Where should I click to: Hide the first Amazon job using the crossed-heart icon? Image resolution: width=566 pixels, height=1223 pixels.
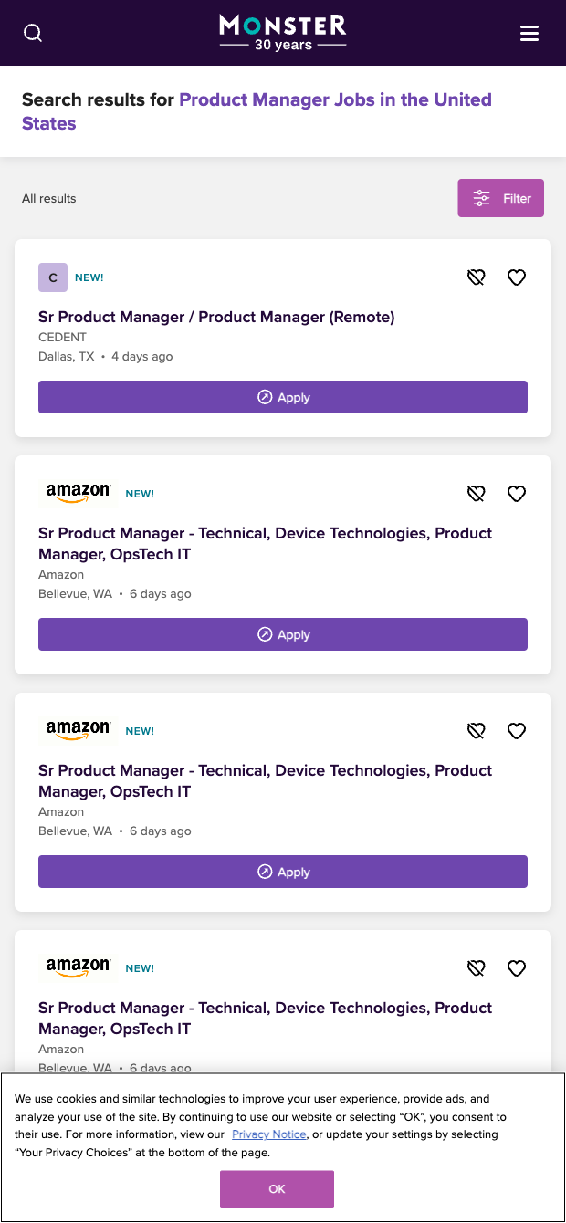tap(476, 493)
